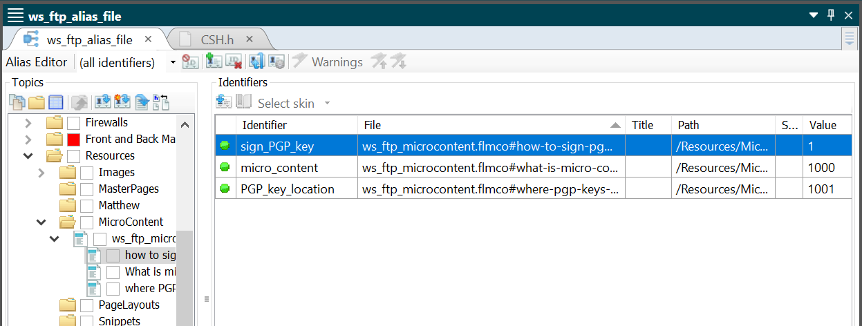Click the Warnings flag button
Image resolution: width=862 pixels, height=326 pixels.
(x=328, y=62)
